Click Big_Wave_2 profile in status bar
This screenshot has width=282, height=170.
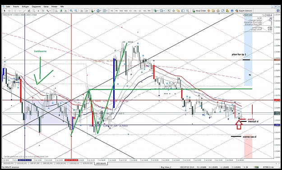click(166, 167)
